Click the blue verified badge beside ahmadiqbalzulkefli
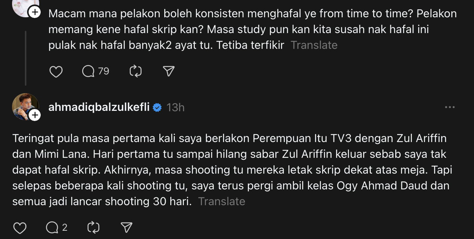Screen dimensions: 474x239 (x=157, y=108)
